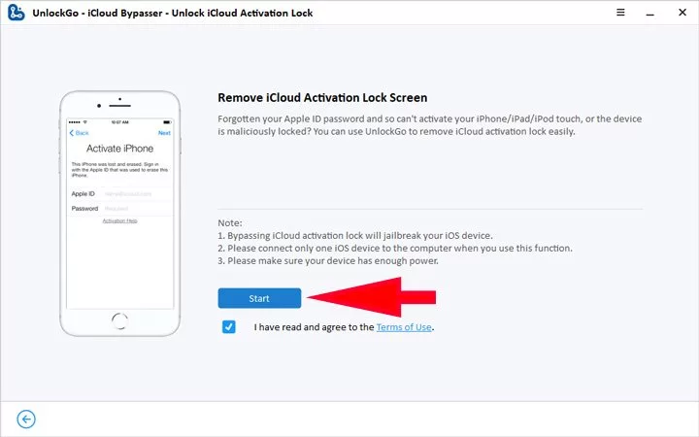Uncheck the agree to Terms checkbox
Image resolution: width=699 pixels, height=437 pixels.
pyautogui.click(x=229, y=327)
